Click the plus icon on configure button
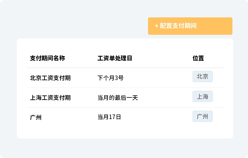The height and width of the screenshot is (158, 248). (x=156, y=26)
